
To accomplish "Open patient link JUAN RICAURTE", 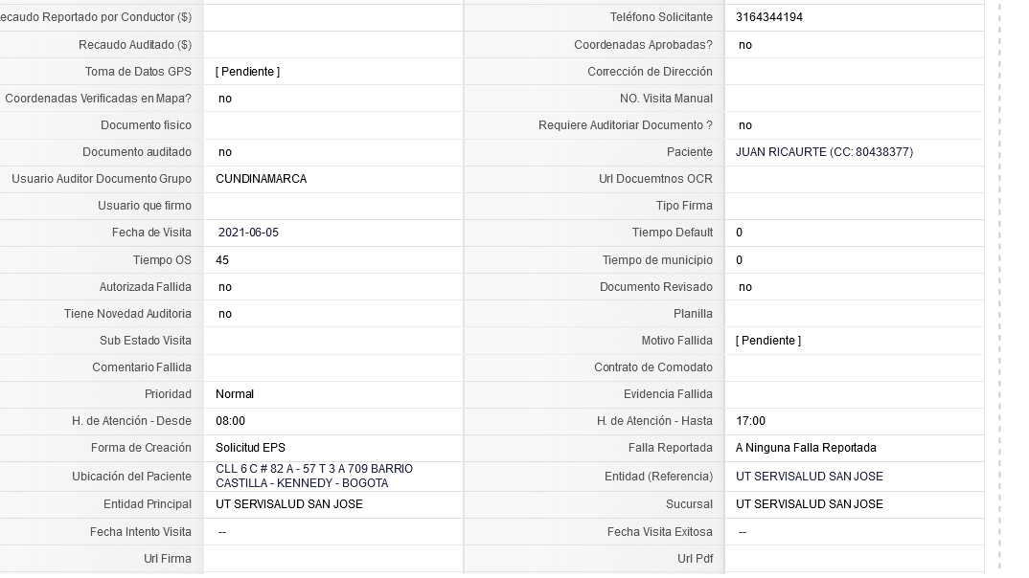I will tap(824, 152).
